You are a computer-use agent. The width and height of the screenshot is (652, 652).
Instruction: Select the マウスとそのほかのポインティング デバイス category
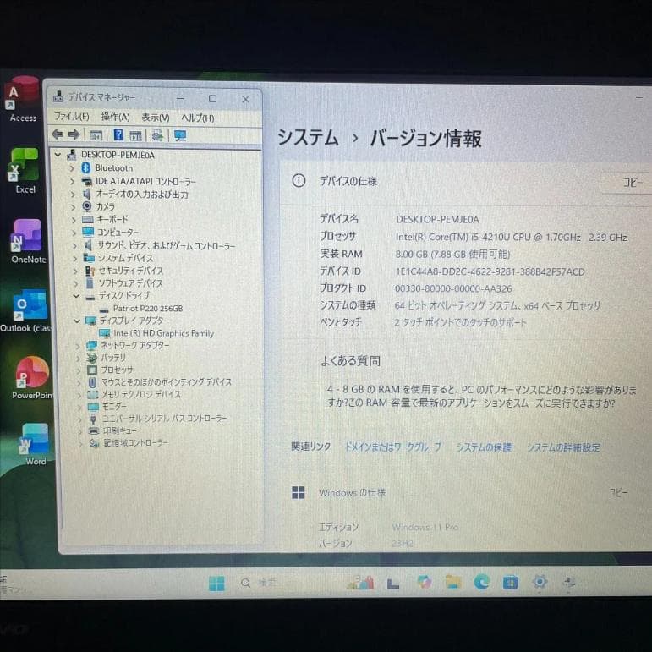tap(167, 381)
